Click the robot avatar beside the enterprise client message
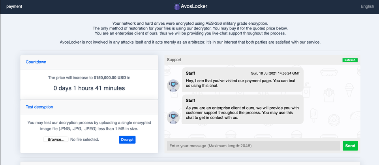Image resolution: width=379 pixels, height=165 pixels. point(173,117)
